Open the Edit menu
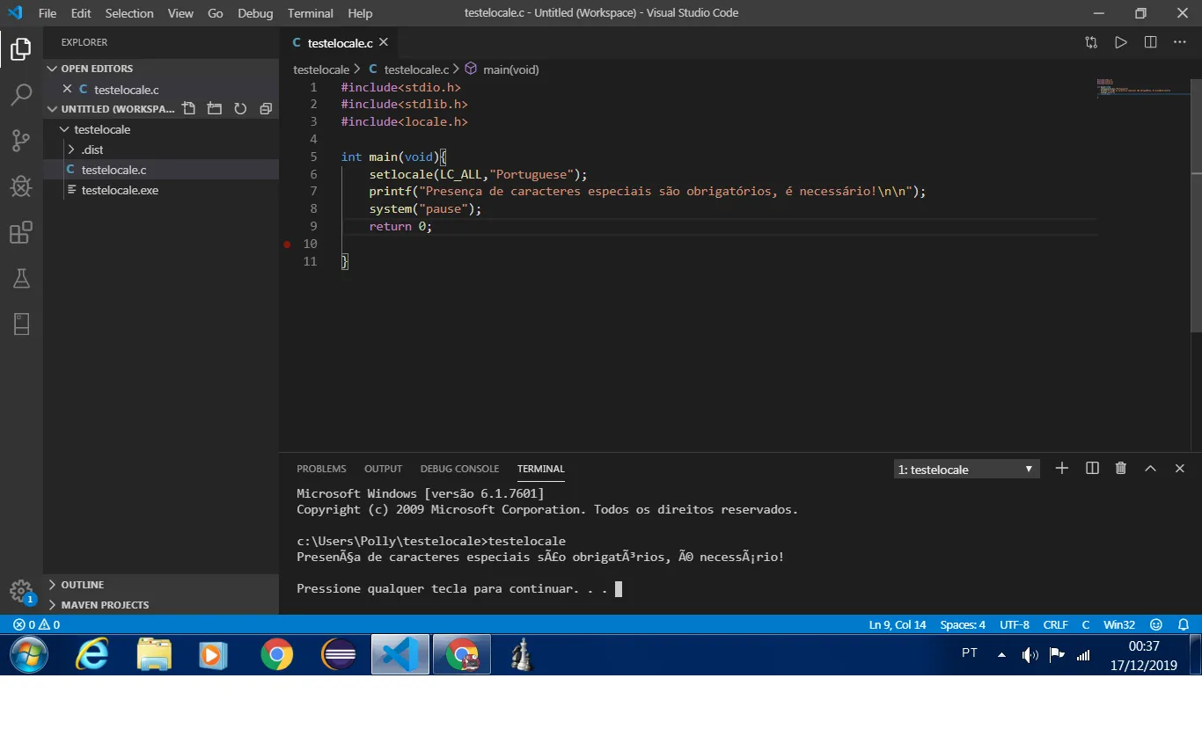The width and height of the screenshot is (1202, 751). [x=81, y=13]
